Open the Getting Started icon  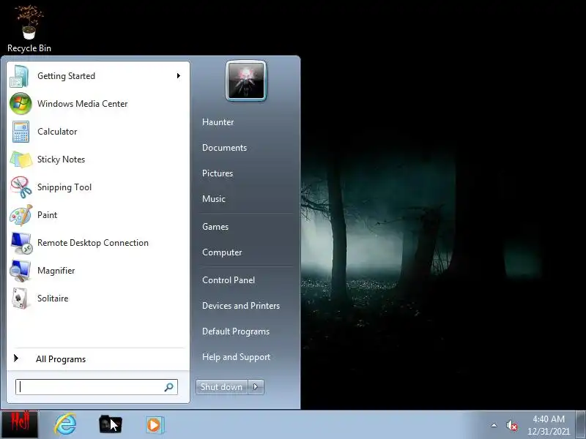pos(20,76)
